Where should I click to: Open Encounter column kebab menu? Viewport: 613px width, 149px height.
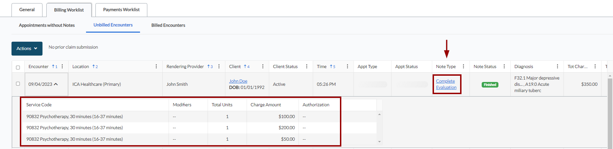point(62,66)
